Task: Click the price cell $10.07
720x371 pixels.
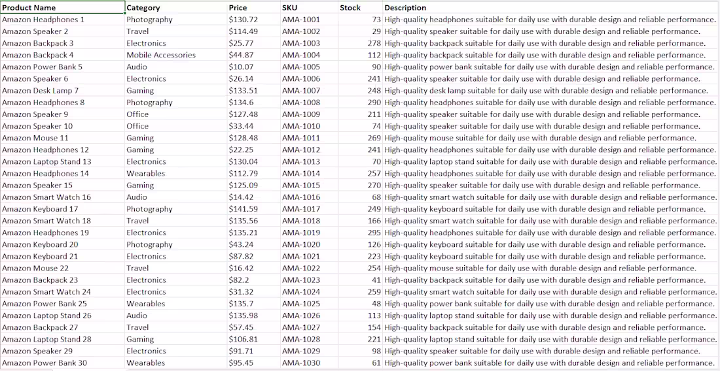Action: click(253, 67)
